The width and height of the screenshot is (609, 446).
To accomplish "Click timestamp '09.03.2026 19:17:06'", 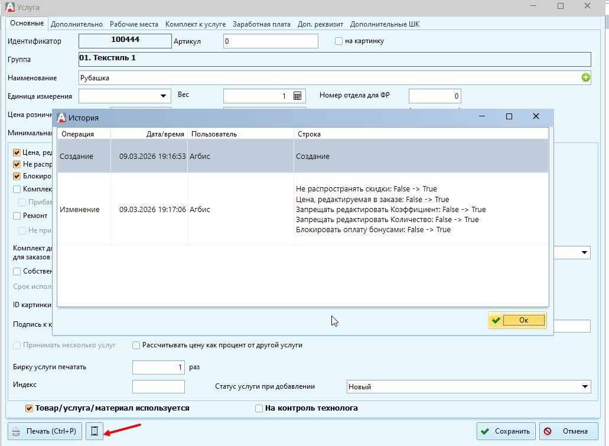I will coord(152,209).
